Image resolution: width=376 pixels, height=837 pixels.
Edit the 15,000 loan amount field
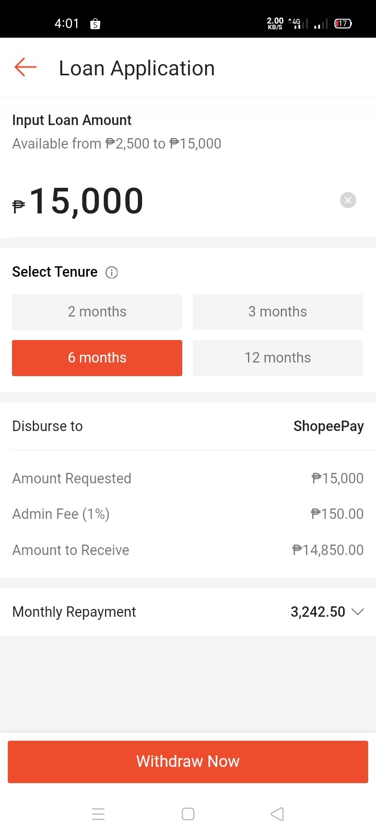click(87, 201)
